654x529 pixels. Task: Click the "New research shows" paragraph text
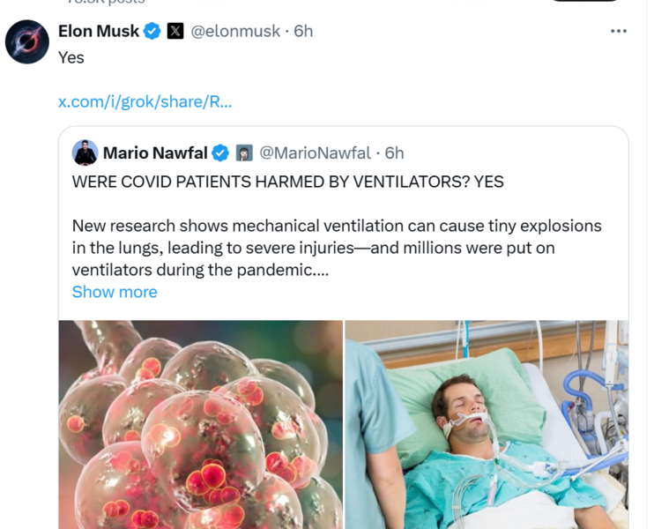(x=336, y=248)
